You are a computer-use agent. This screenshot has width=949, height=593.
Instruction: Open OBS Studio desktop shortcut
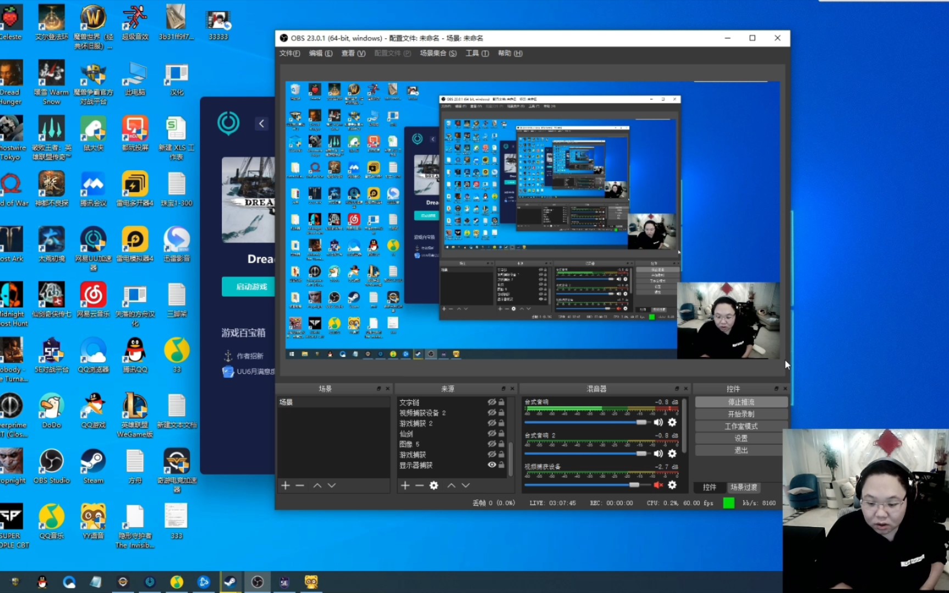(52, 466)
